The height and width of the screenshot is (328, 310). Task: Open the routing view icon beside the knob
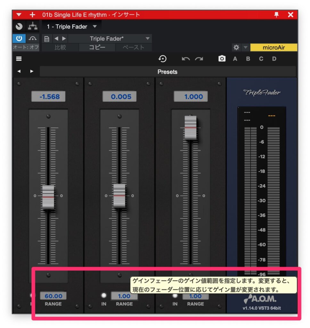[x=33, y=27]
